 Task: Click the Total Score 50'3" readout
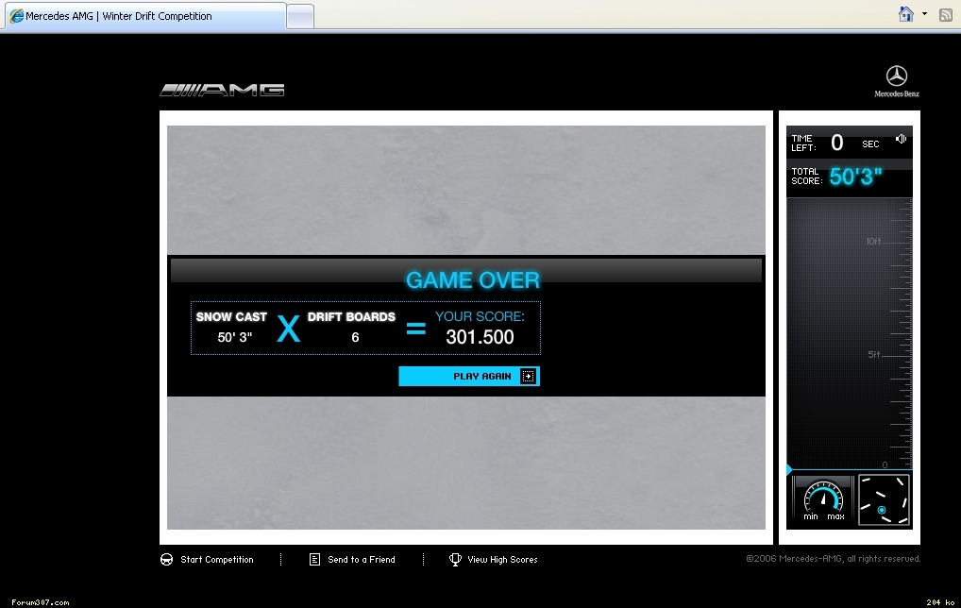click(x=855, y=177)
